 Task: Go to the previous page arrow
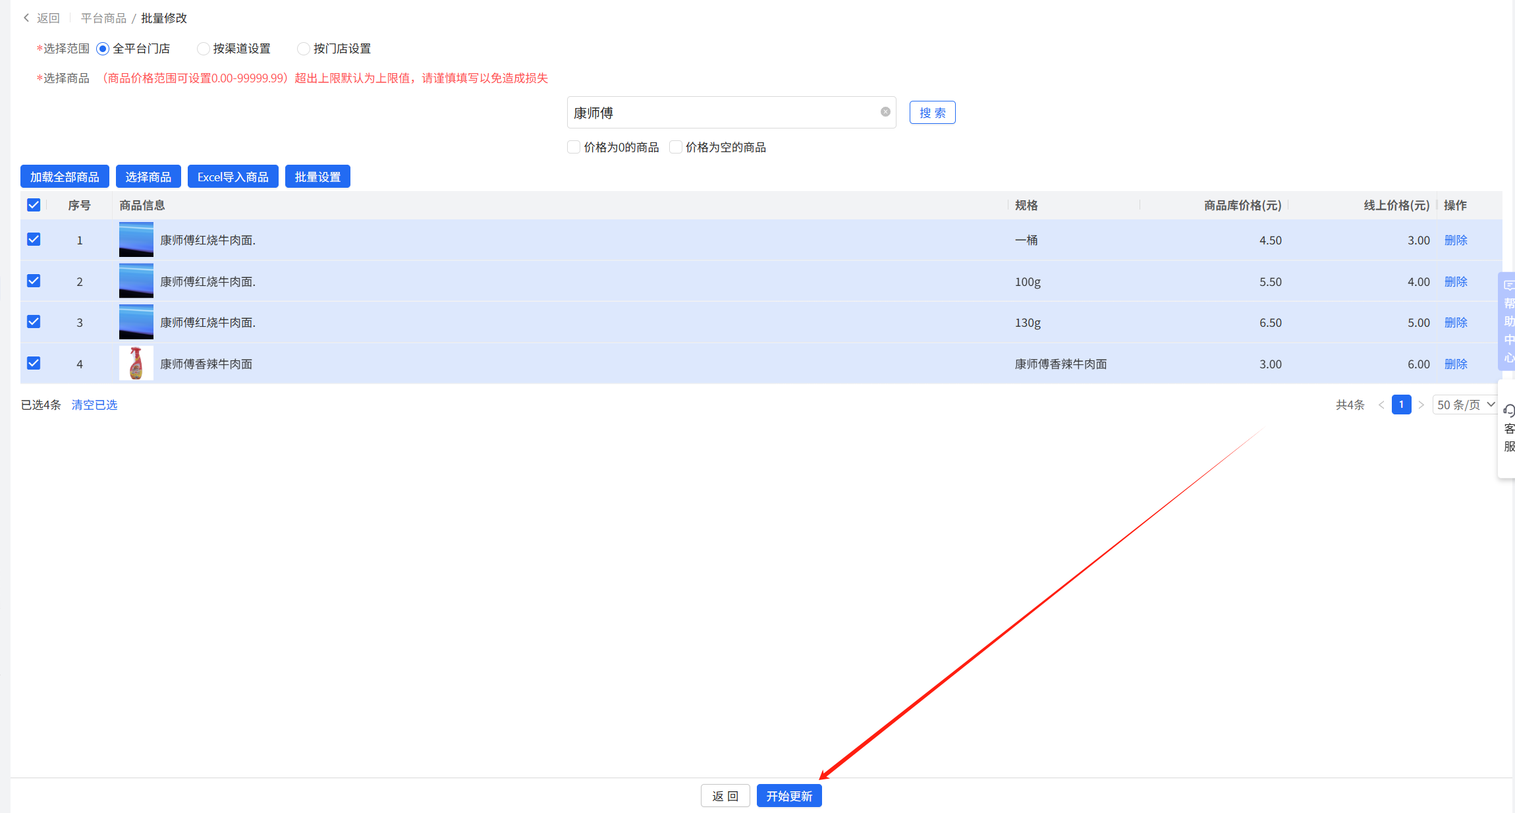pyautogui.click(x=1381, y=405)
